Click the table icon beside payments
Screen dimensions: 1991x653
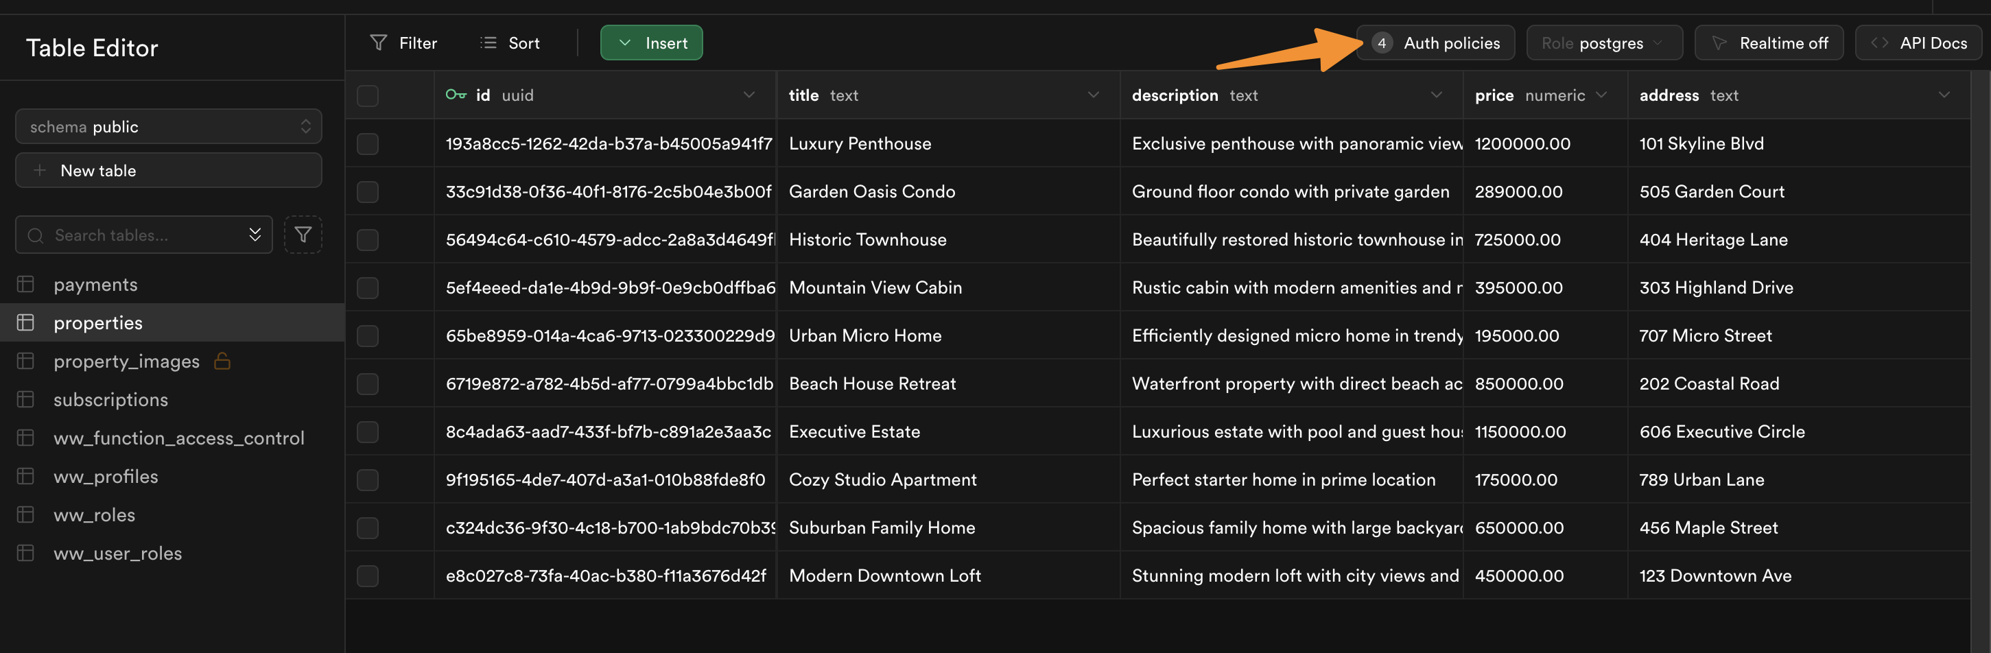click(25, 285)
